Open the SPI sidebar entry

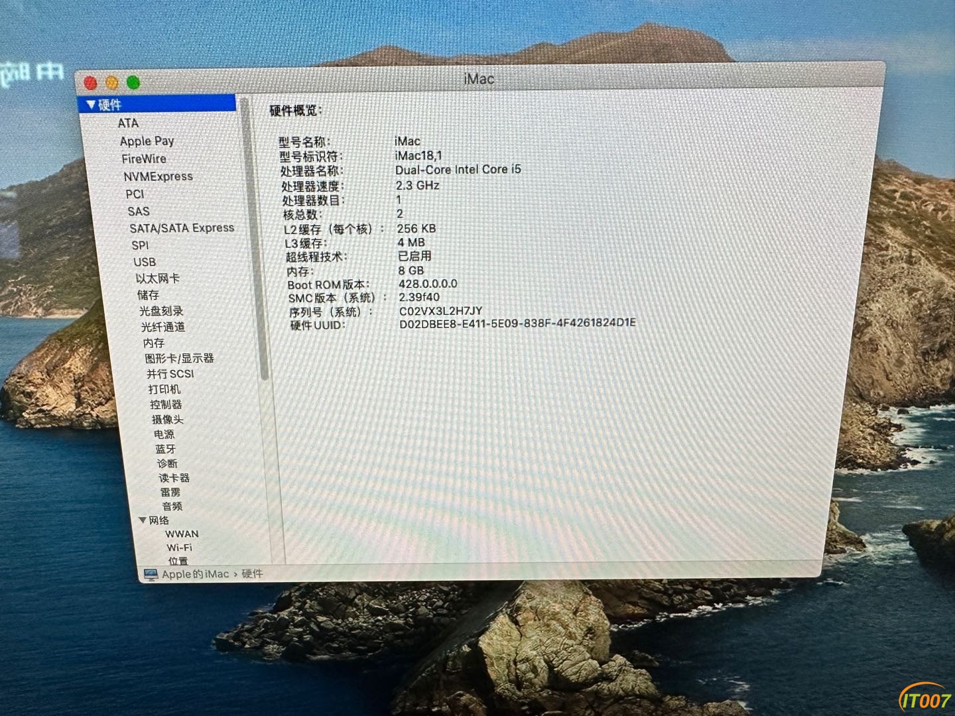click(140, 245)
